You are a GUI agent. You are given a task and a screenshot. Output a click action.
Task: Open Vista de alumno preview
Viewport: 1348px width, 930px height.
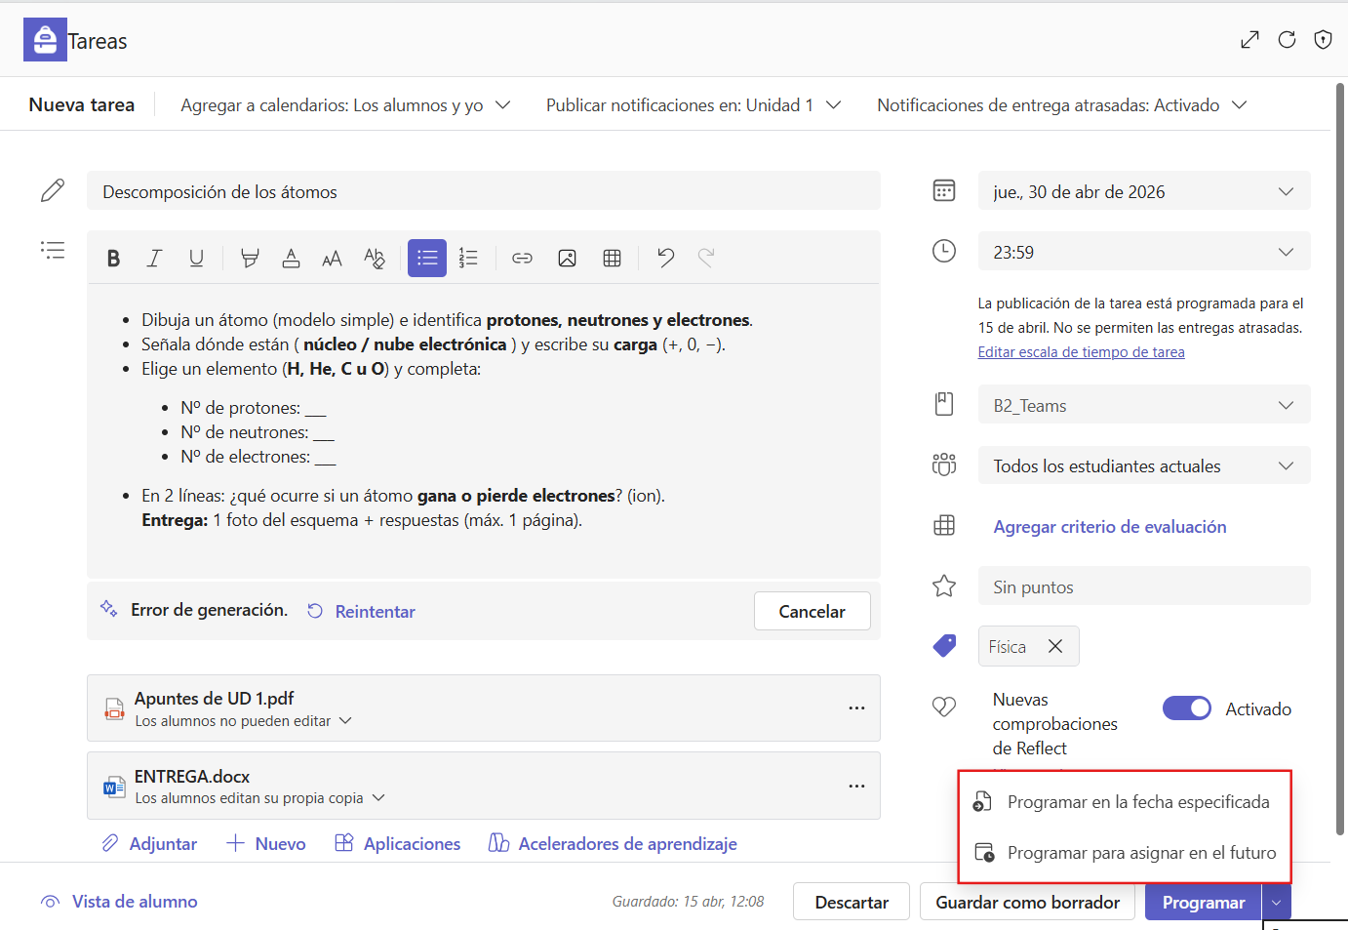point(119,902)
